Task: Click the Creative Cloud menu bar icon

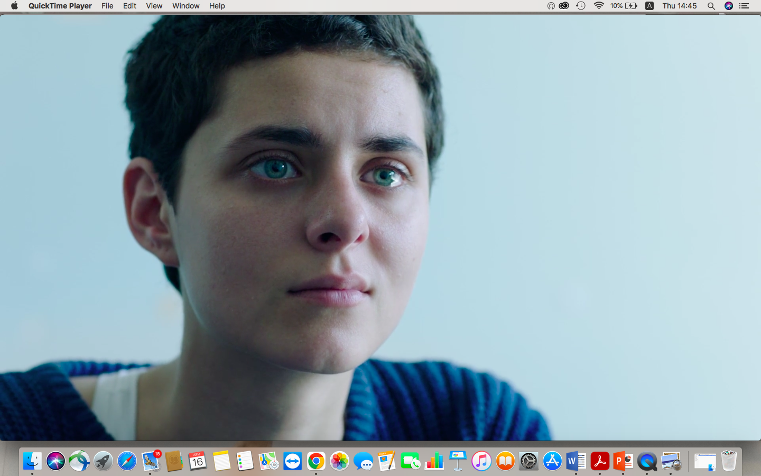Action: coord(564,6)
